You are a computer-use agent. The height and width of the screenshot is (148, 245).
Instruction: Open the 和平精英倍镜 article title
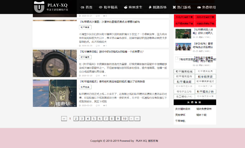click(x=112, y=52)
